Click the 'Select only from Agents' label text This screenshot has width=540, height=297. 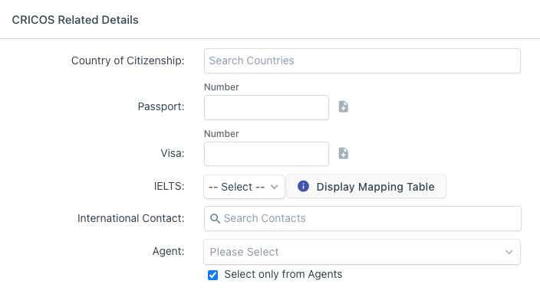click(283, 274)
